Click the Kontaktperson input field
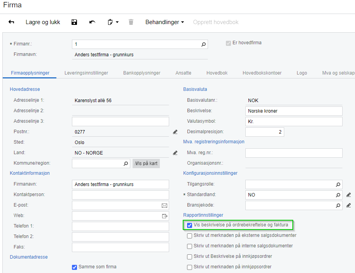 click(120, 195)
